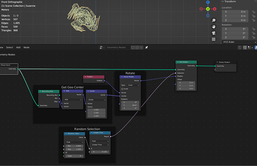Click the pan view hand icon
Screen dimensions: 257x166
(213, 27)
